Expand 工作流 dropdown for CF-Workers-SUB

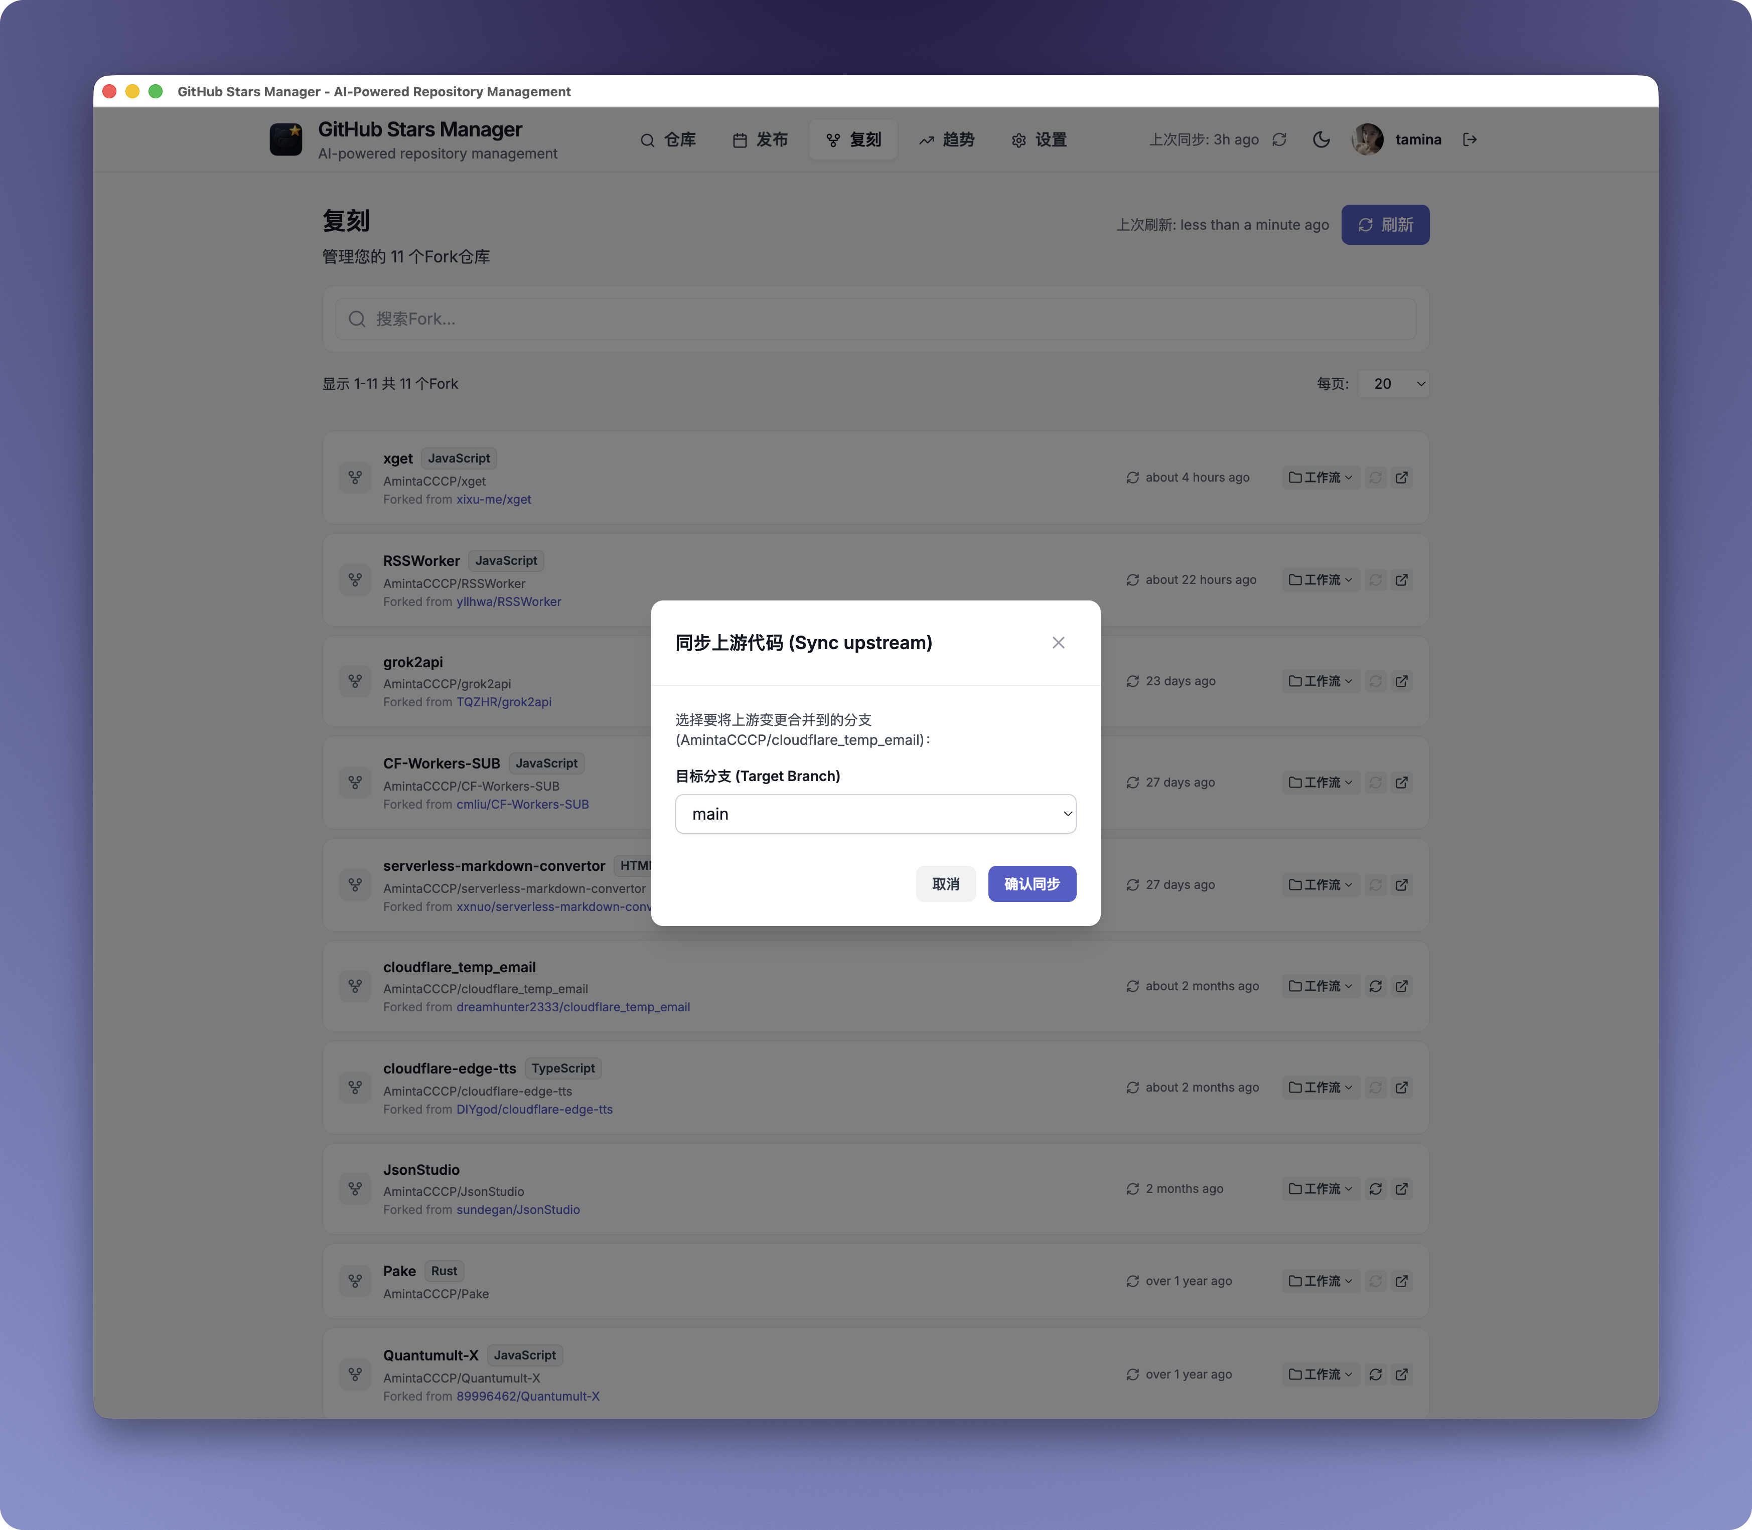pos(1320,783)
